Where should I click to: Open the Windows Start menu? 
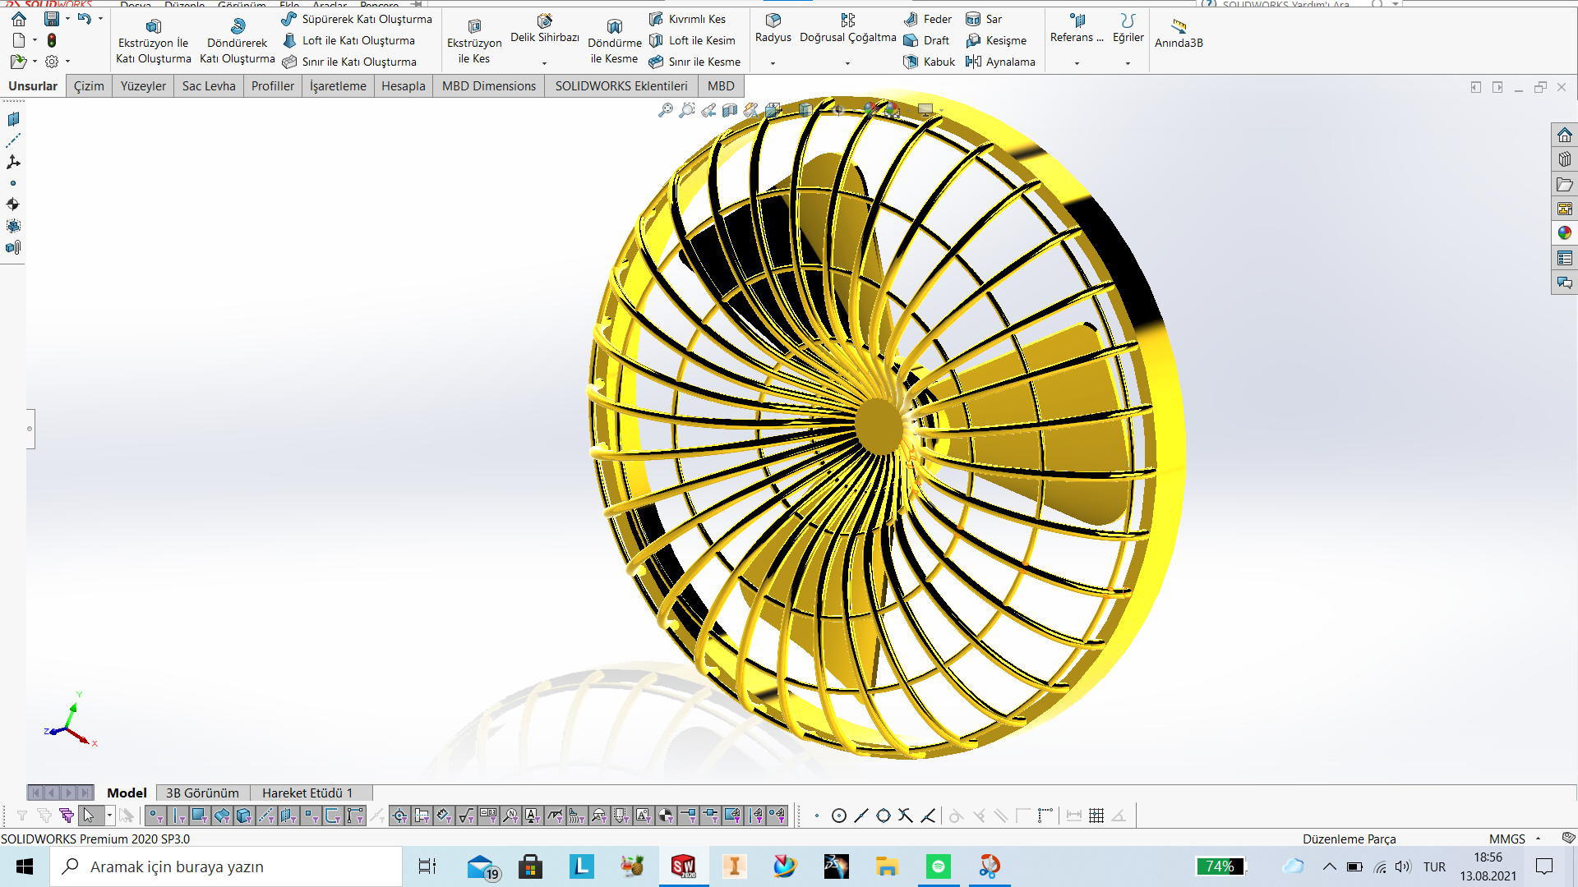(25, 866)
